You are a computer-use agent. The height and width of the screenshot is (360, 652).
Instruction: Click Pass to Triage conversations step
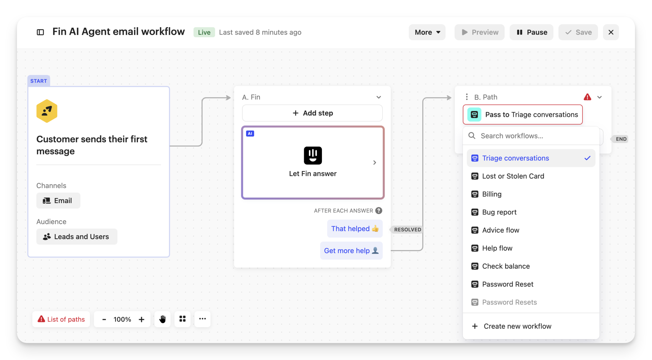pos(522,114)
